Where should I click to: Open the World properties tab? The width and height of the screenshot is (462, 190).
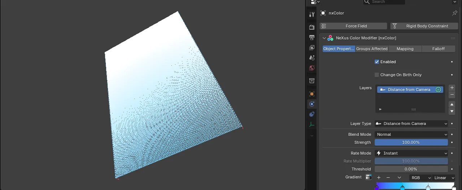(x=312, y=68)
